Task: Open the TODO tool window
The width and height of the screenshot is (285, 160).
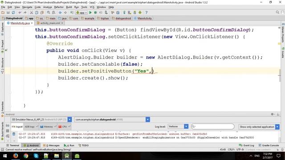Action: pyautogui.click(x=84, y=145)
